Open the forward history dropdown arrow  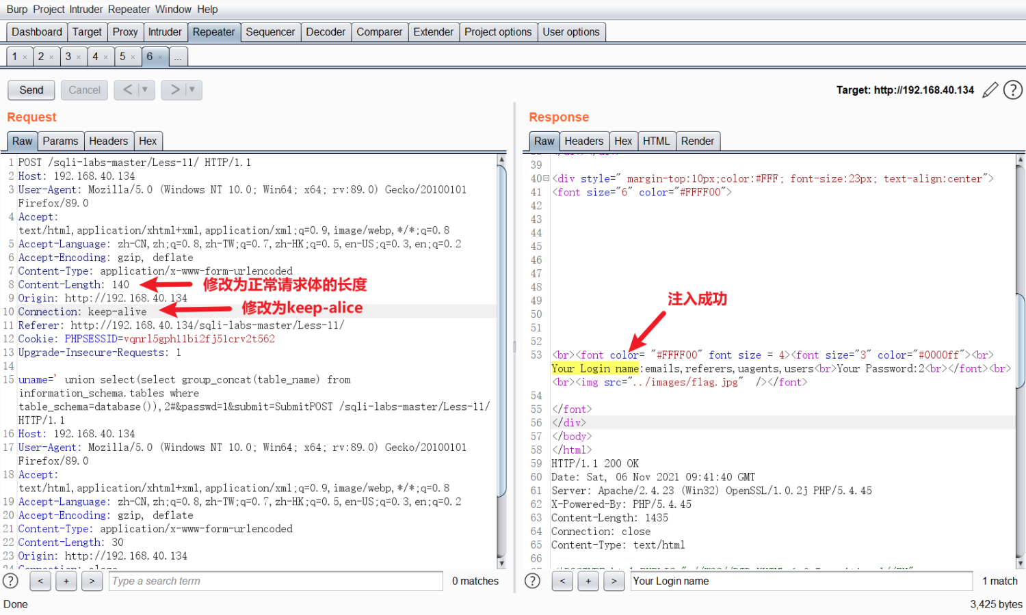tap(192, 90)
